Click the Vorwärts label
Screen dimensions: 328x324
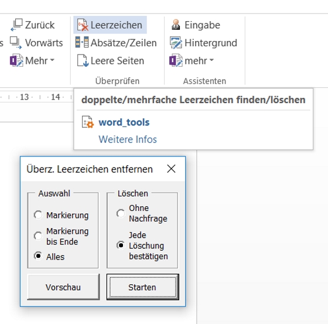click(x=44, y=43)
